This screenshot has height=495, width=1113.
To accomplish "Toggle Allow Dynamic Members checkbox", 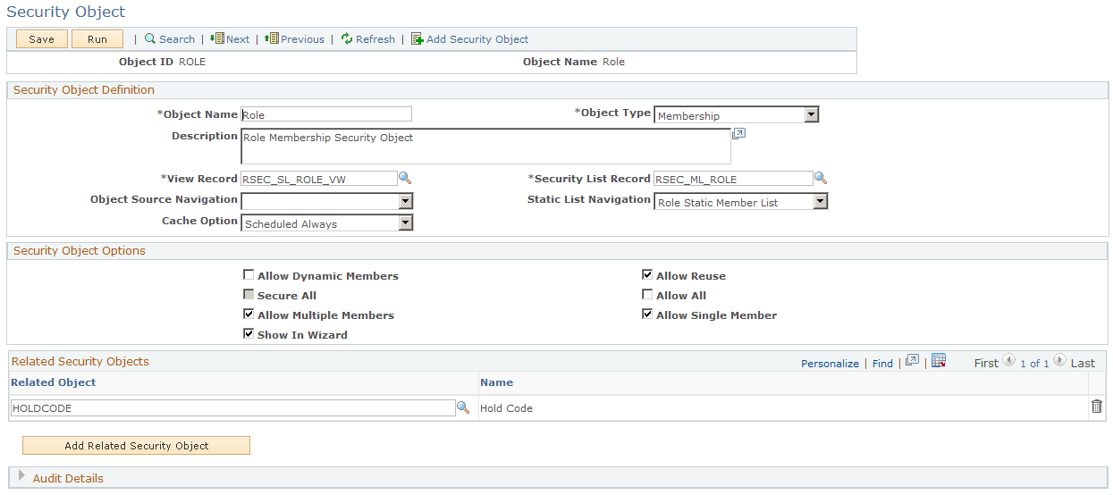I will (x=249, y=275).
